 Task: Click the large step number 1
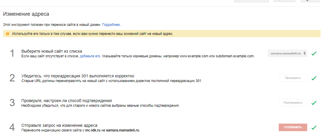[12, 54]
